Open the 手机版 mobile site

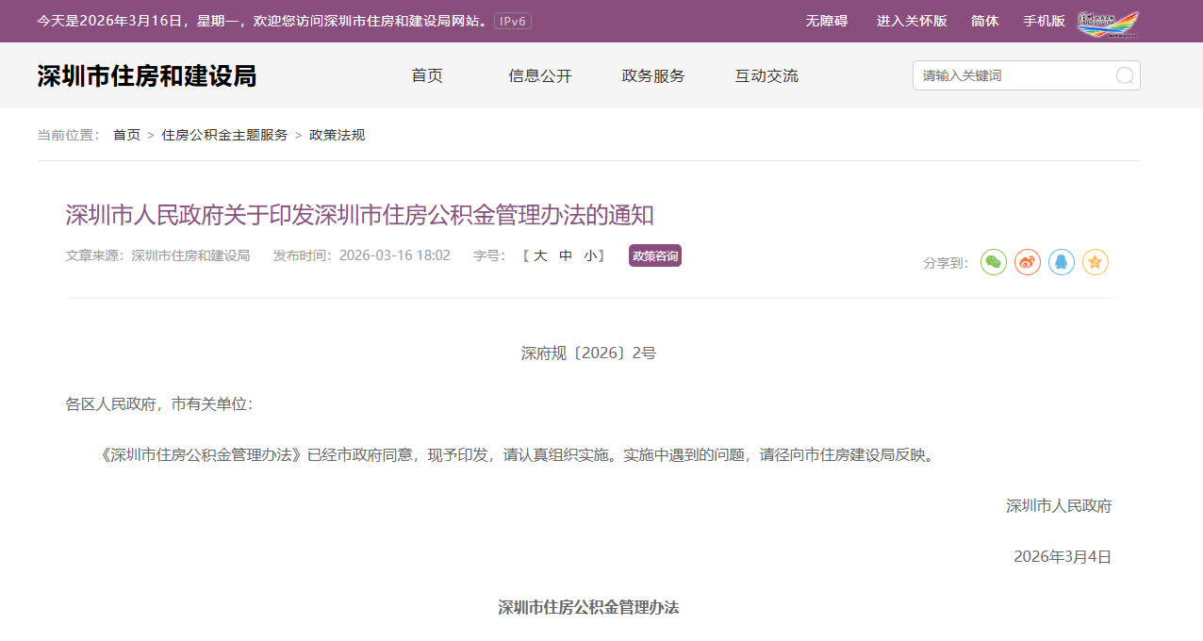coord(1044,21)
